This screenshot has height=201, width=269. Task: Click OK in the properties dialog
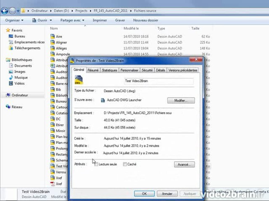[144, 194]
